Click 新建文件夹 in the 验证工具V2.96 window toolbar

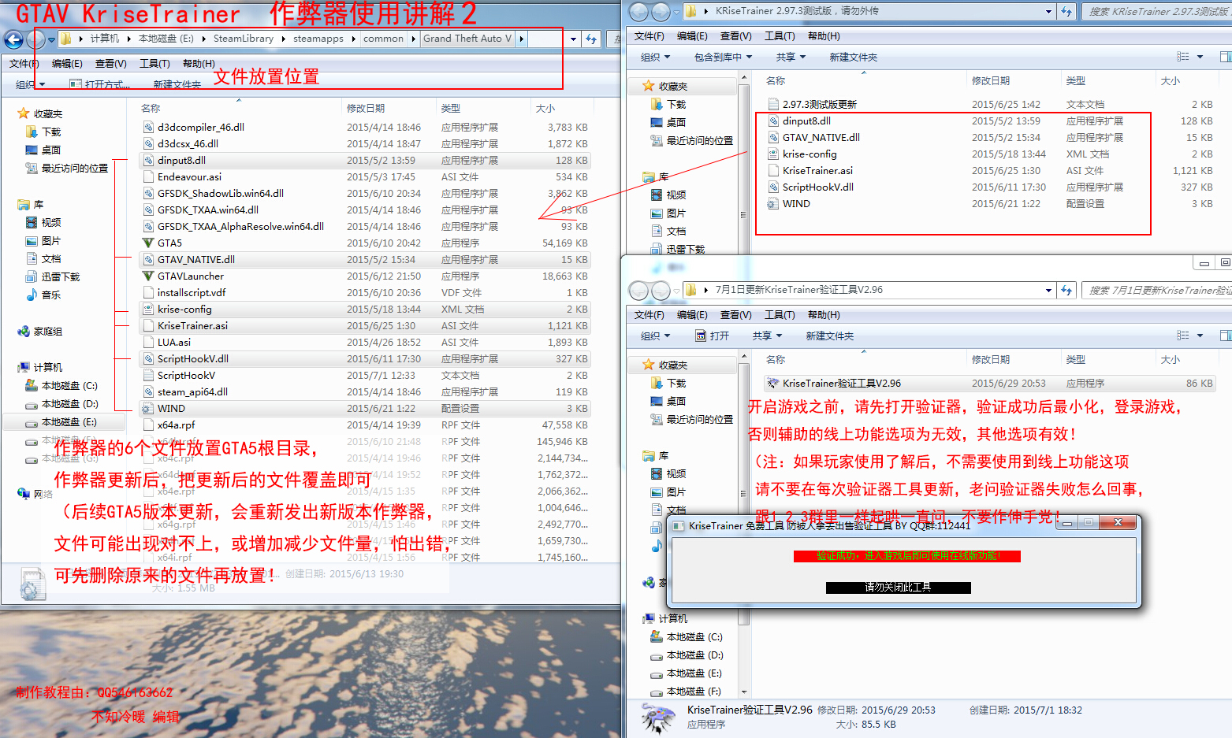click(x=830, y=336)
